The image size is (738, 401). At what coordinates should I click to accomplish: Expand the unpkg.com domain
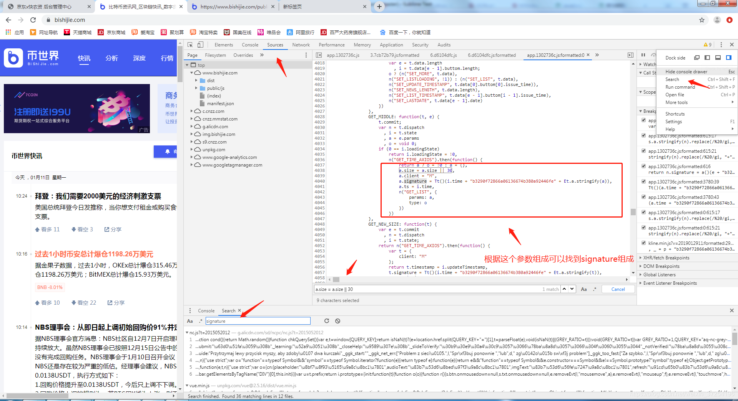(191, 150)
